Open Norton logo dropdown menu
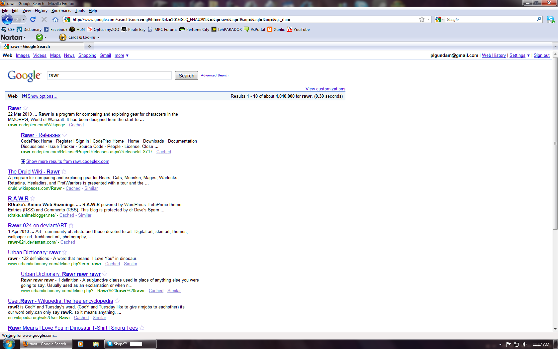The height and width of the screenshot is (349, 558). coord(13,37)
